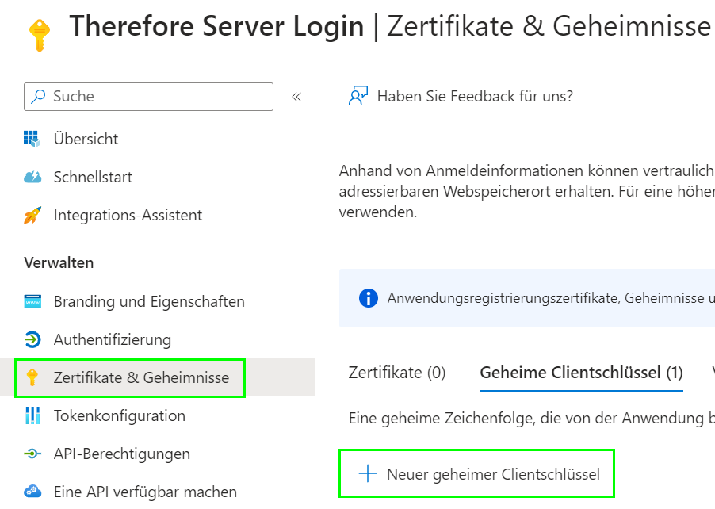Screen dimensions: 715x509
Task: Click Neuer geheimer Clientschlüssel button
Action: pyautogui.click(x=477, y=474)
